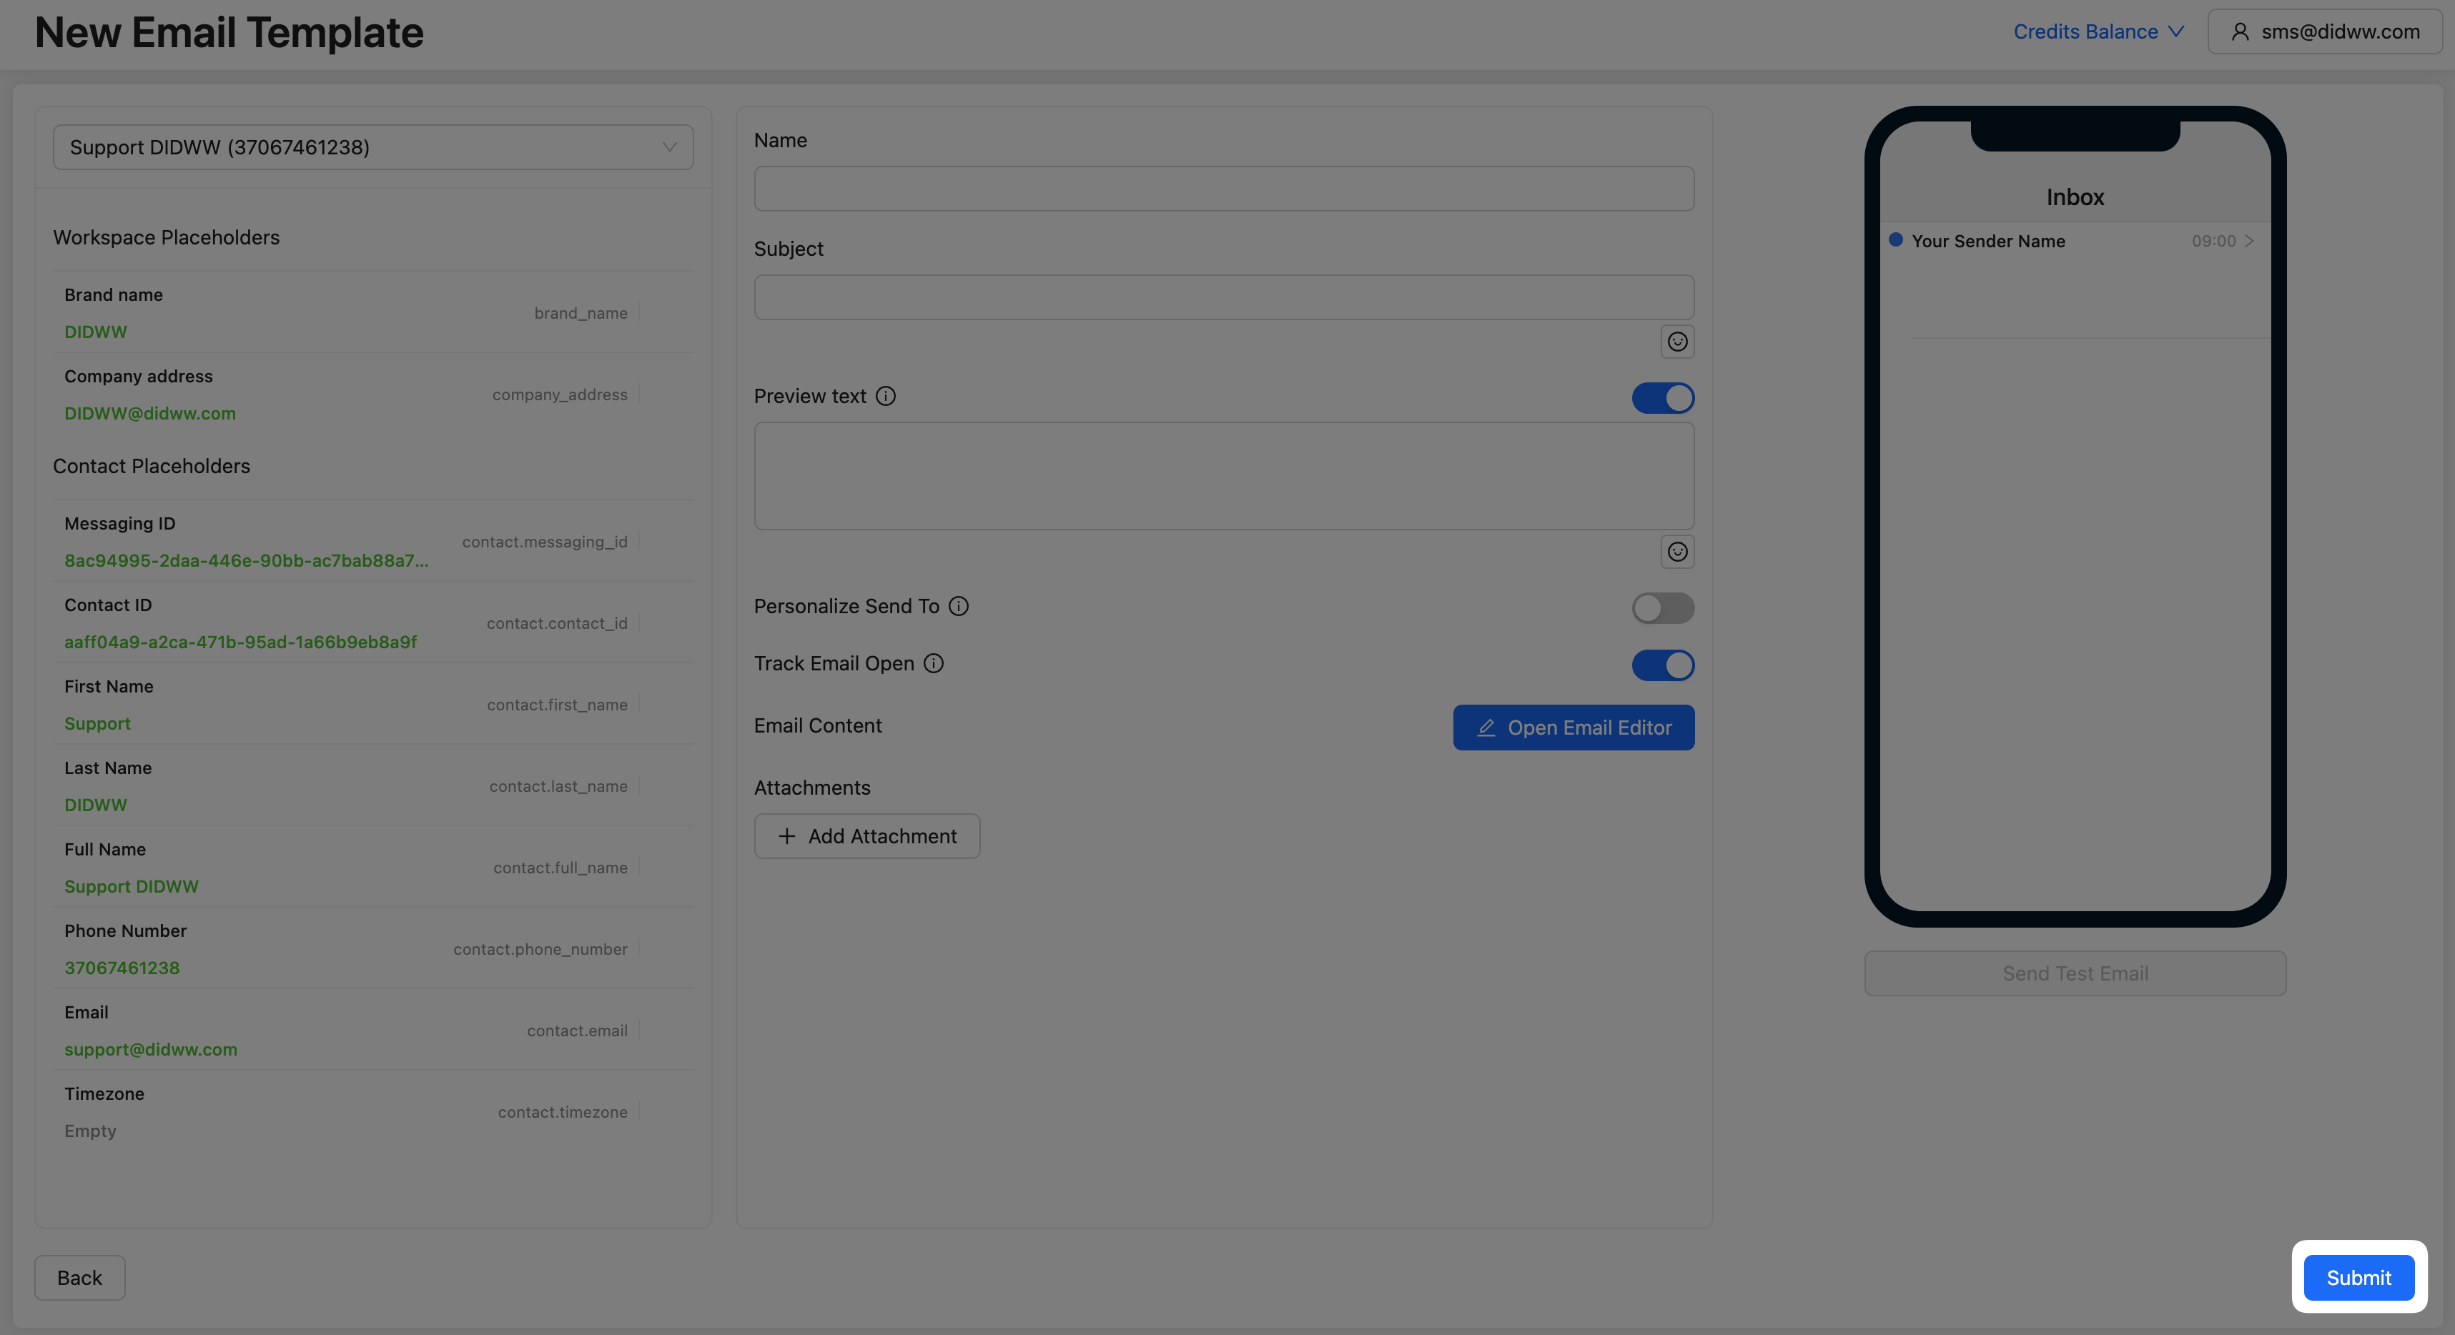
Task: Click into the Name input field
Action: point(1222,189)
